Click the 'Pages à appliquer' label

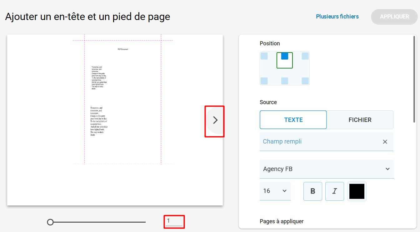[x=282, y=221]
